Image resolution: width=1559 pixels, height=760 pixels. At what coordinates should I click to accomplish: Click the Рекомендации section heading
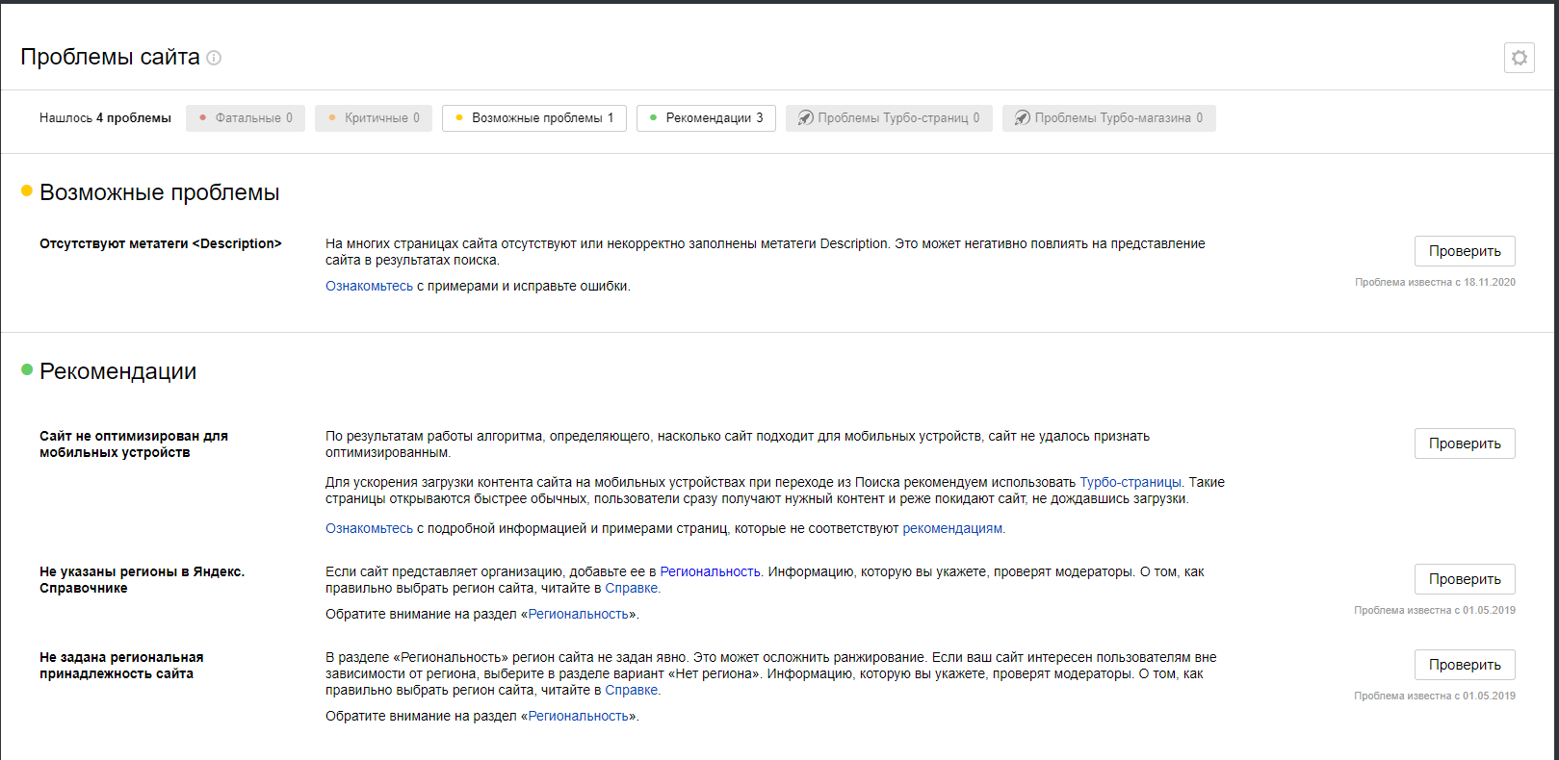click(x=117, y=371)
